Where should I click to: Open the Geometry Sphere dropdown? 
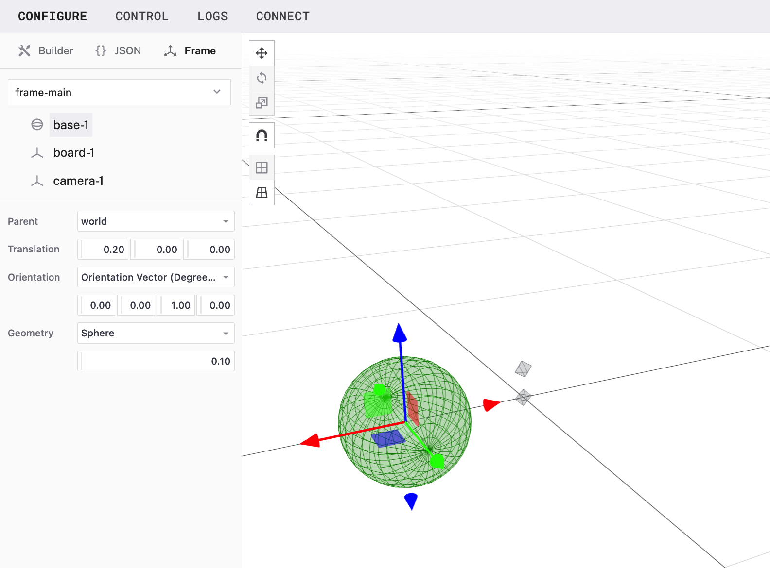coord(156,333)
